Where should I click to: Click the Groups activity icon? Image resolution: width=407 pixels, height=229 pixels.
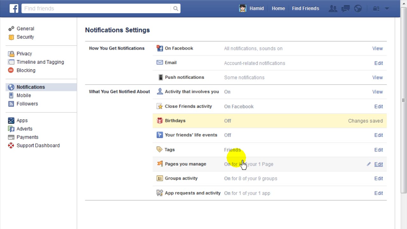pos(160,178)
